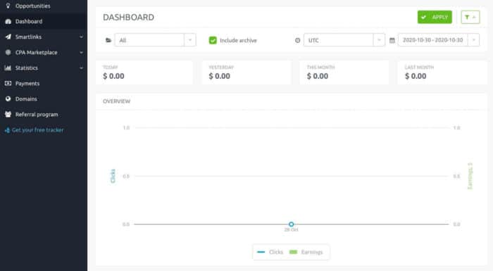Expand the Statistics submenu chevron
The image size is (493, 271).
(x=82, y=68)
